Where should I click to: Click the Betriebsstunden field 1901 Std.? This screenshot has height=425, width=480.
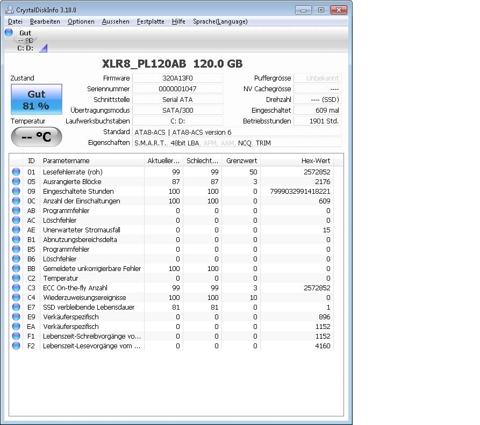pyautogui.click(x=318, y=121)
